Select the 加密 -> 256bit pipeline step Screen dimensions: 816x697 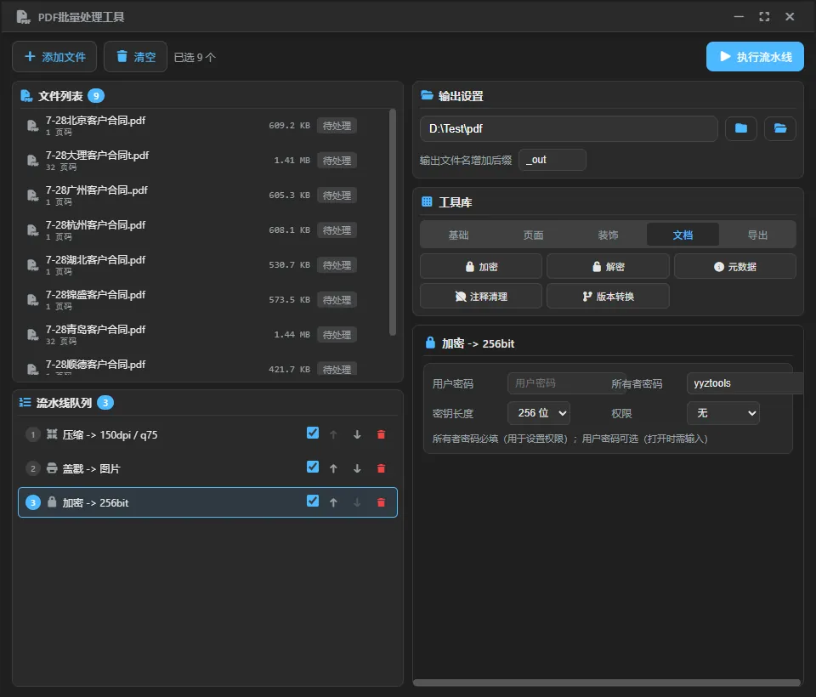pos(207,502)
